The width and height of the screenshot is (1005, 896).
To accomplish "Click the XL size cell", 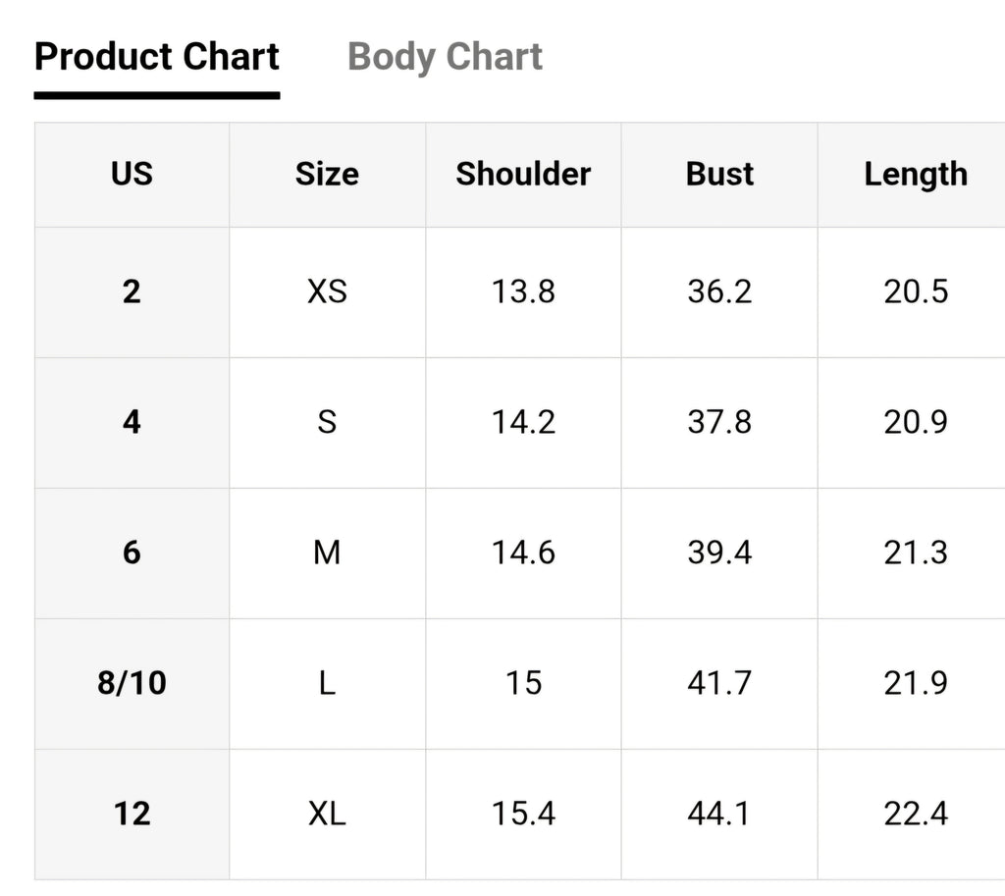I will point(327,814).
